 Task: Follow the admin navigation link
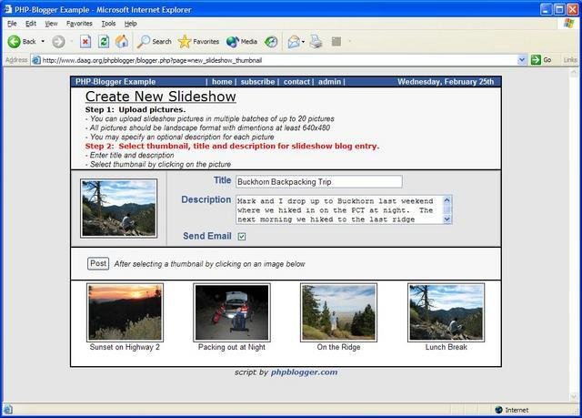(329, 82)
